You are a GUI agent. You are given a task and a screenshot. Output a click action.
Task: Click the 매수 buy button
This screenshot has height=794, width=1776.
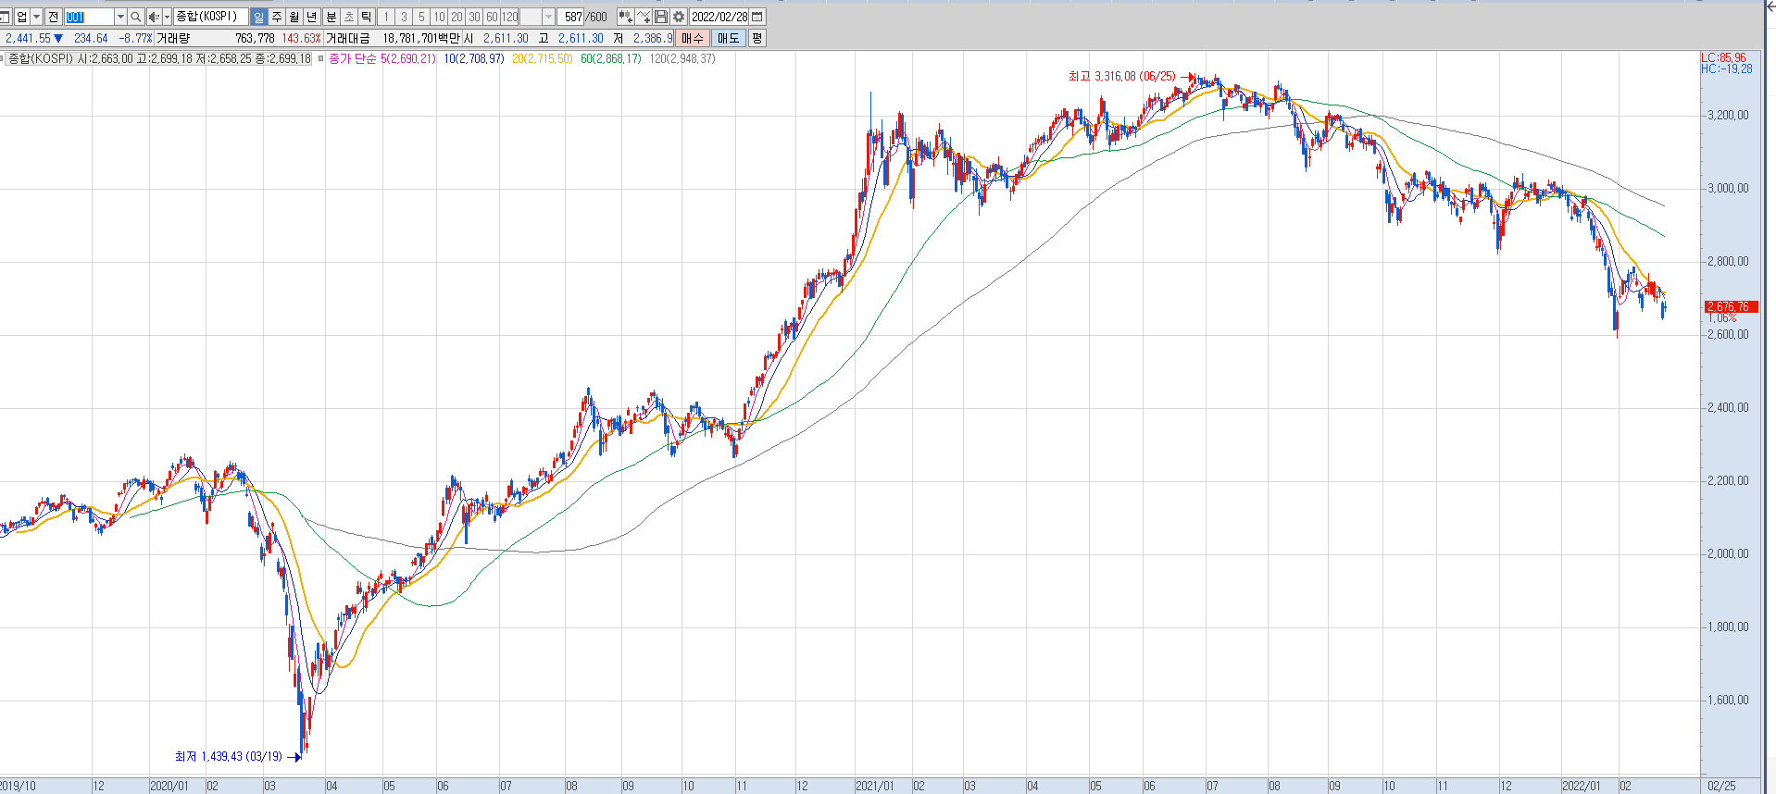tap(693, 38)
